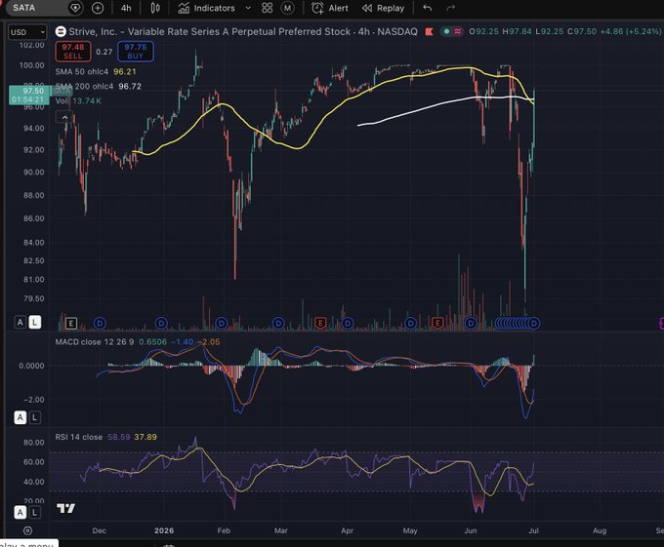Click the 0.27 spread value
The image size is (664, 547).
104,52
